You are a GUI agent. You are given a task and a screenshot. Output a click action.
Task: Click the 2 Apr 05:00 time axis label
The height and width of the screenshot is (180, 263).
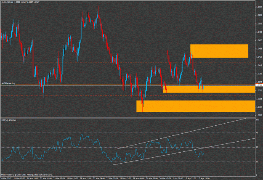tap(178, 178)
